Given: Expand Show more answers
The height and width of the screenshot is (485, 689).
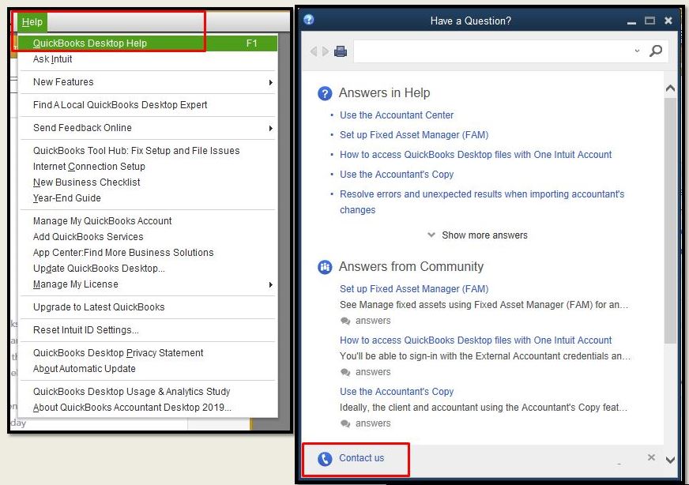Looking at the screenshot, I should [x=478, y=235].
